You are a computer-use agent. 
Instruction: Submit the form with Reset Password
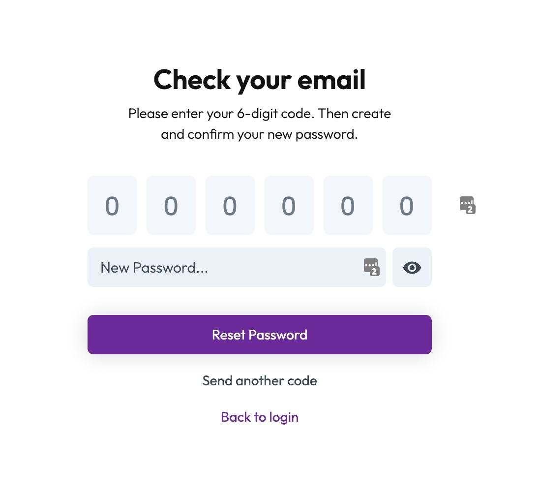260,335
